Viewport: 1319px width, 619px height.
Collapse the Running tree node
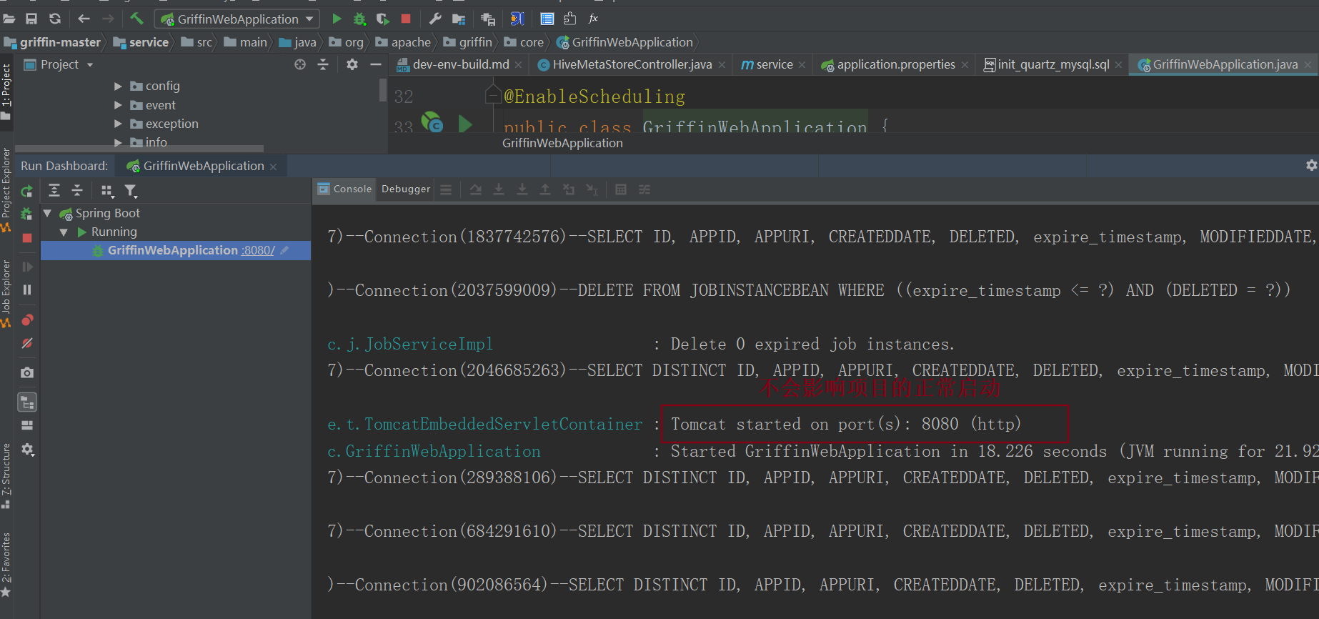64,232
